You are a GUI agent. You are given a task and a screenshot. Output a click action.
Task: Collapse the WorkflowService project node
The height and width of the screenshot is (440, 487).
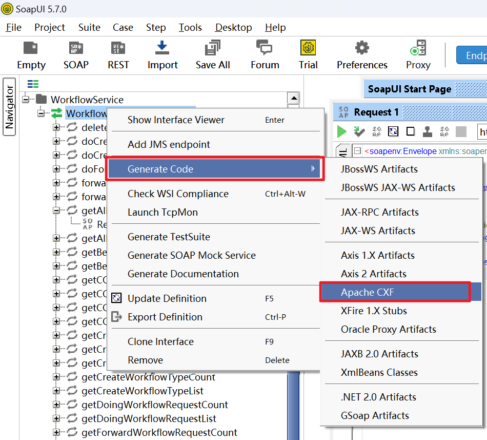(26, 100)
